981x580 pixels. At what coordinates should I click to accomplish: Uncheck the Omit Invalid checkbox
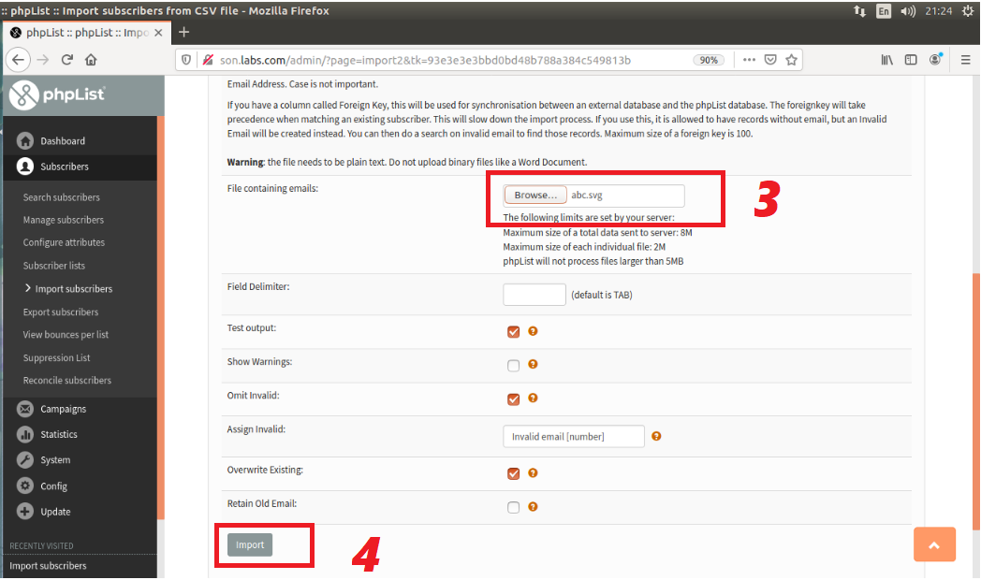(514, 399)
